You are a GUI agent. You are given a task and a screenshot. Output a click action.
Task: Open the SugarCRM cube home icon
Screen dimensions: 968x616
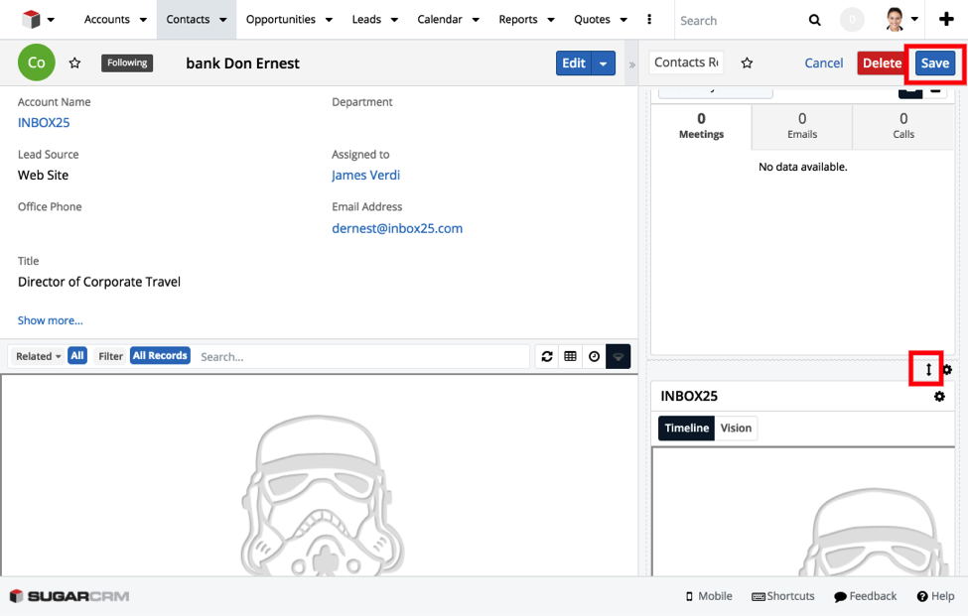click(x=30, y=19)
